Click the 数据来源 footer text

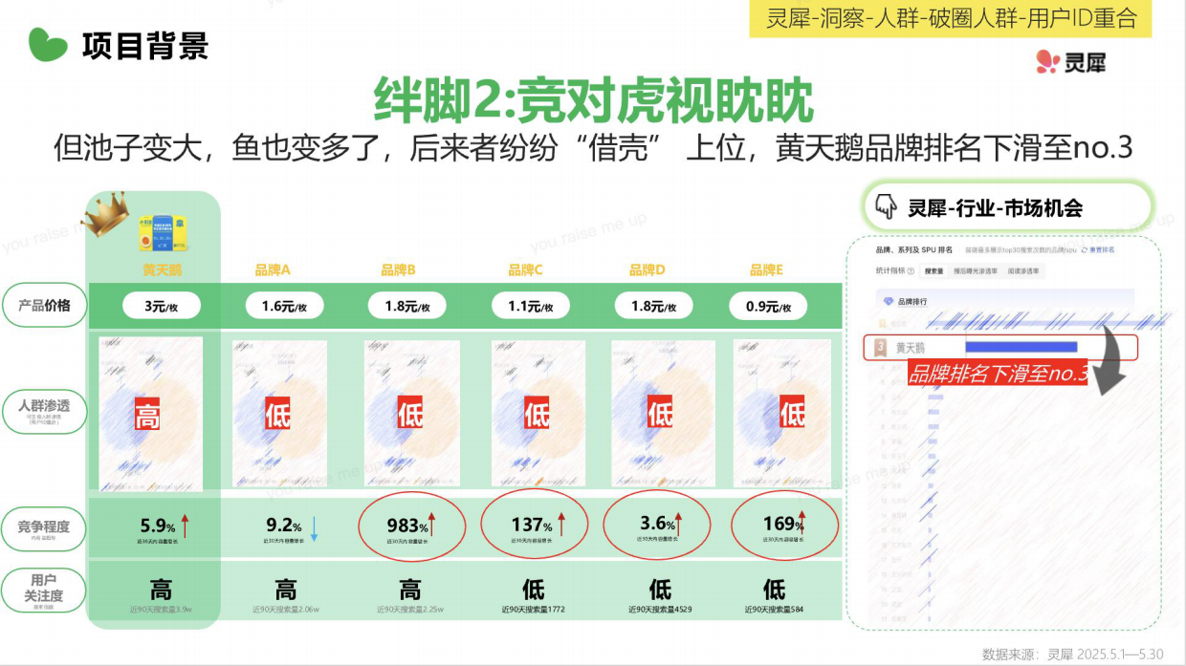pyautogui.click(x=1071, y=655)
